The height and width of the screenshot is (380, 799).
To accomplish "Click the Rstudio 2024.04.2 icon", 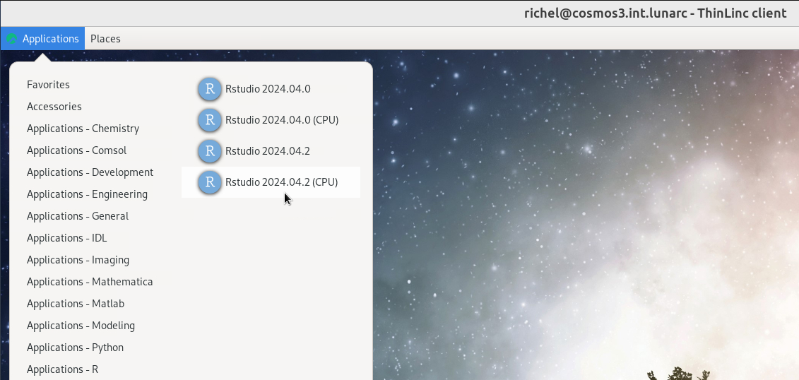I will pyautogui.click(x=209, y=151).
